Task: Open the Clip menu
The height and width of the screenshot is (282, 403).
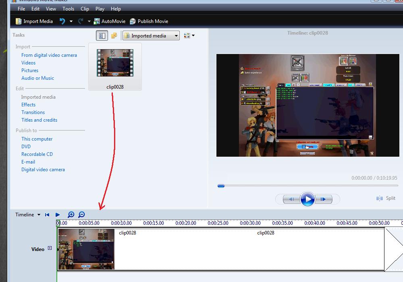Action: click(x=85, y=8)
